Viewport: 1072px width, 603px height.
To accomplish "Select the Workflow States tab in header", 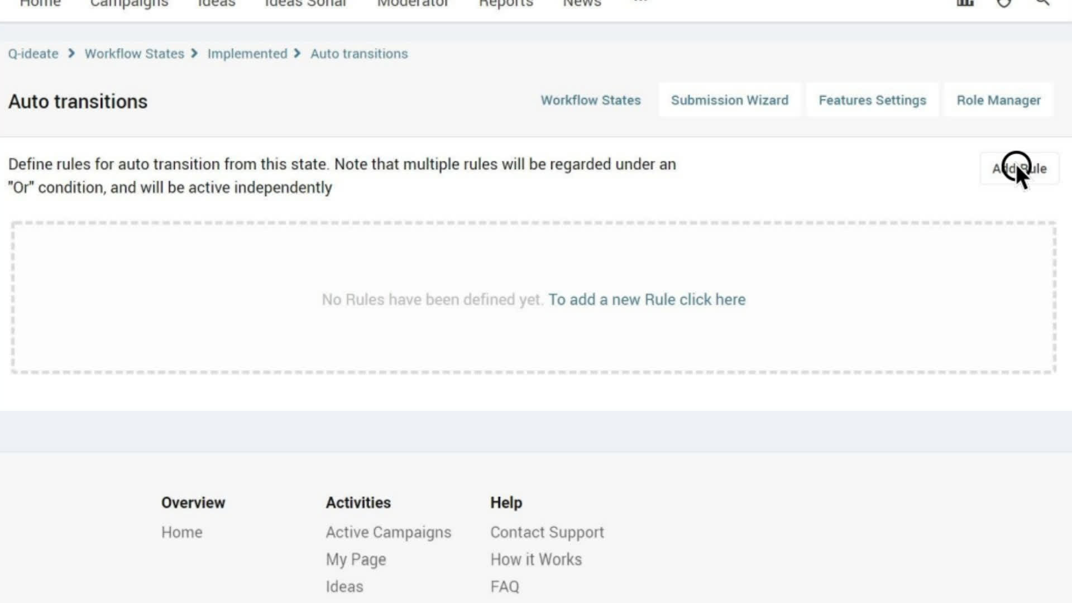I will pos(590,100).
